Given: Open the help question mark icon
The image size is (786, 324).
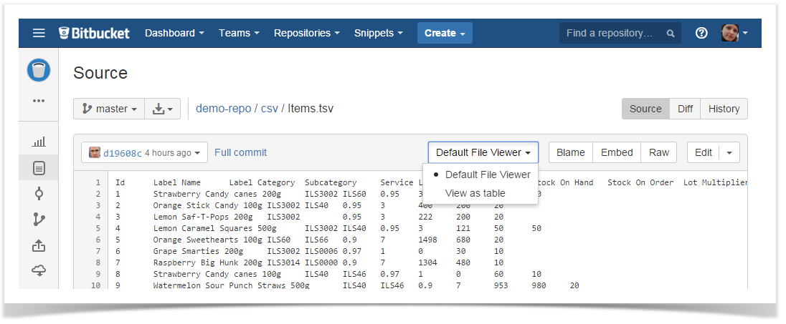Looking at the screenshot, I should pyautogui.click(x=701, y=33).
